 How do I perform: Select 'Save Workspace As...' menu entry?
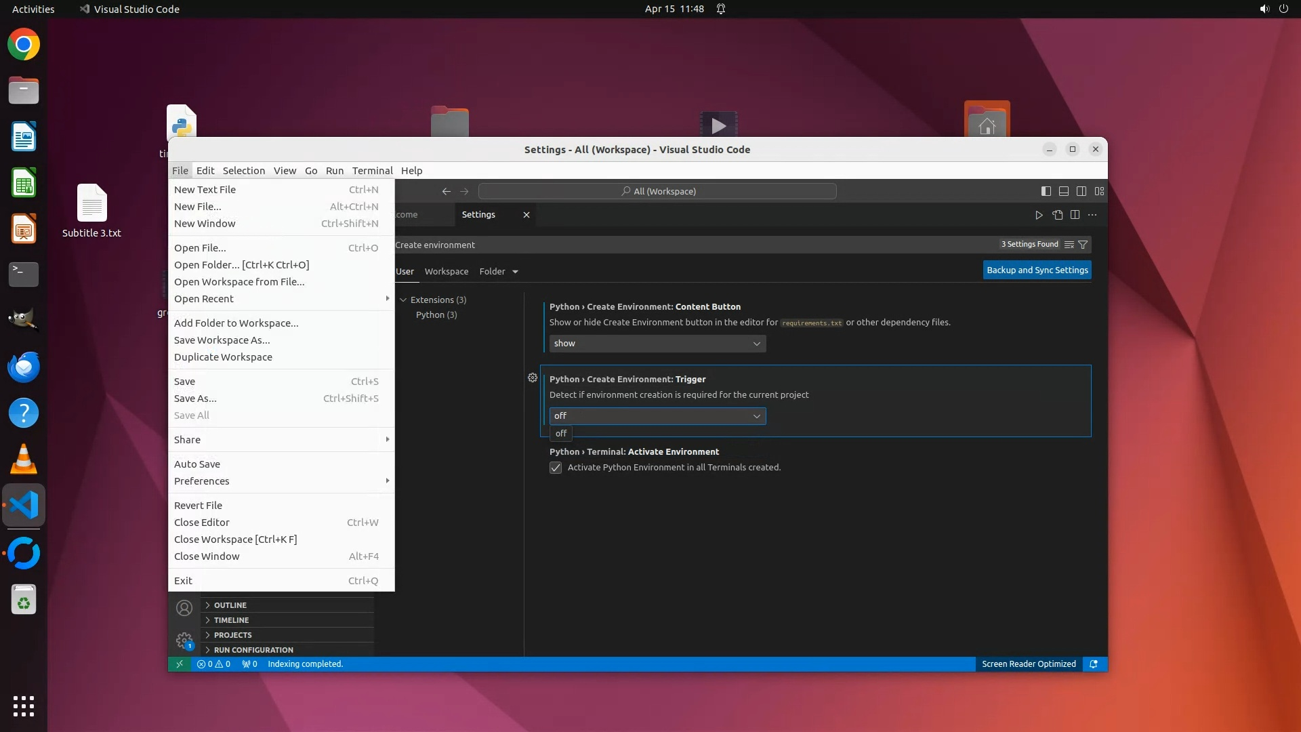tap(222, 340)
